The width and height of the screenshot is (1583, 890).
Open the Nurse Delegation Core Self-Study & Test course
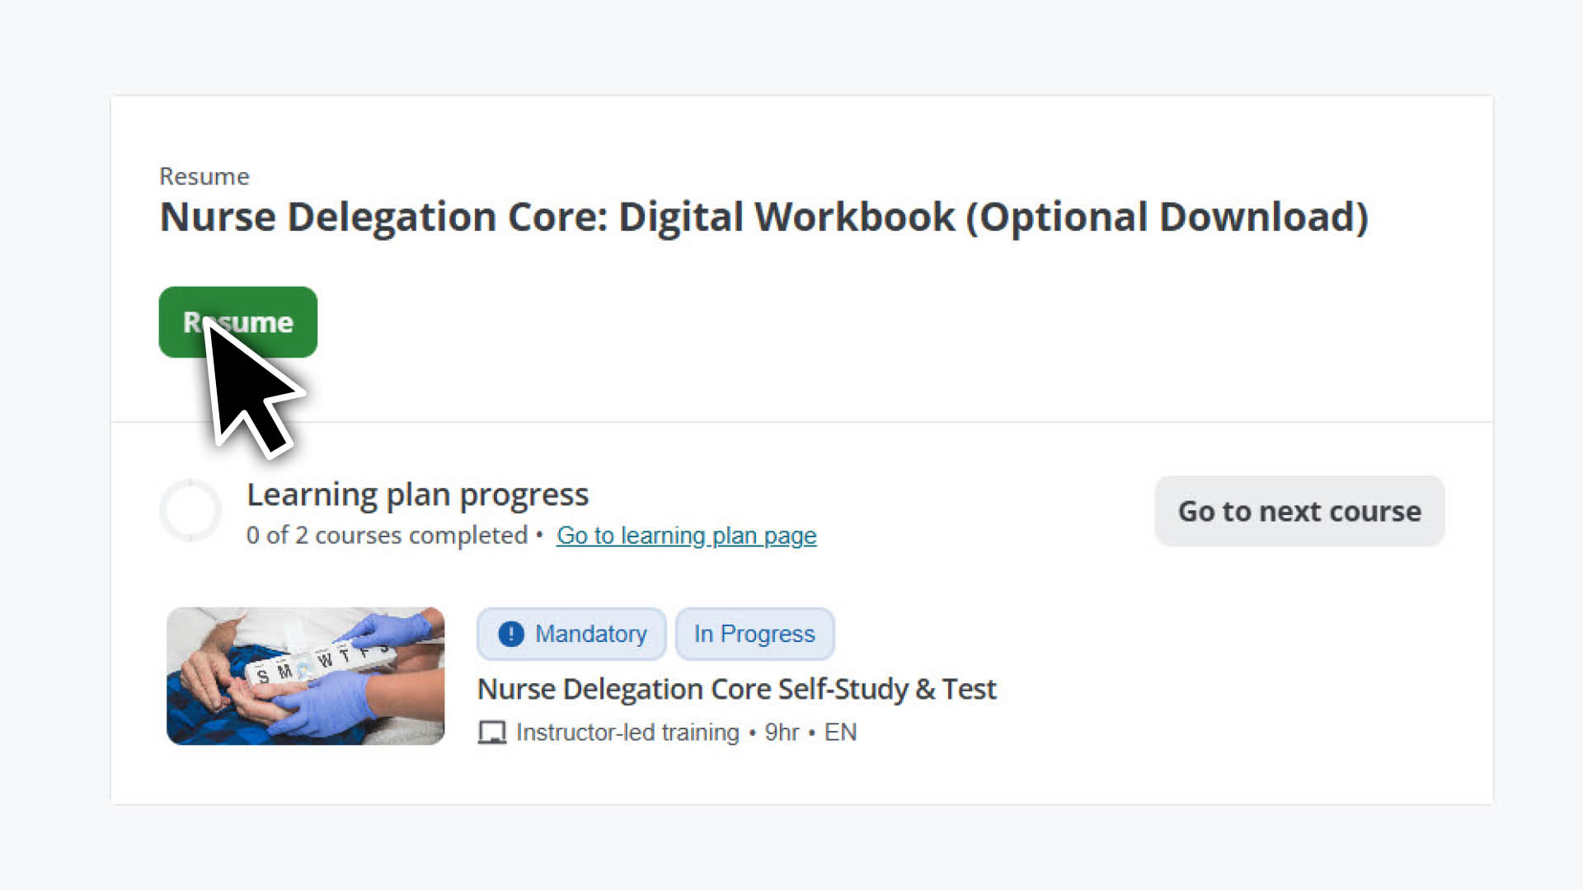[737, 689]
